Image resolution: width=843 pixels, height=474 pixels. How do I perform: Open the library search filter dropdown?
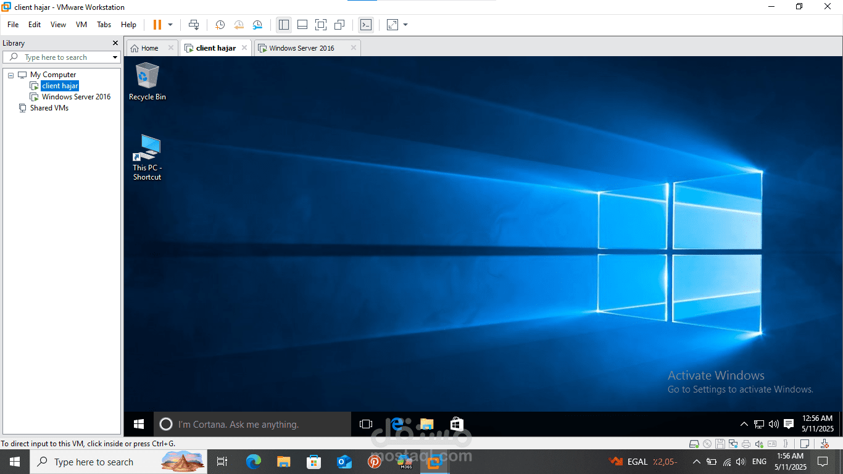point(115,57)
